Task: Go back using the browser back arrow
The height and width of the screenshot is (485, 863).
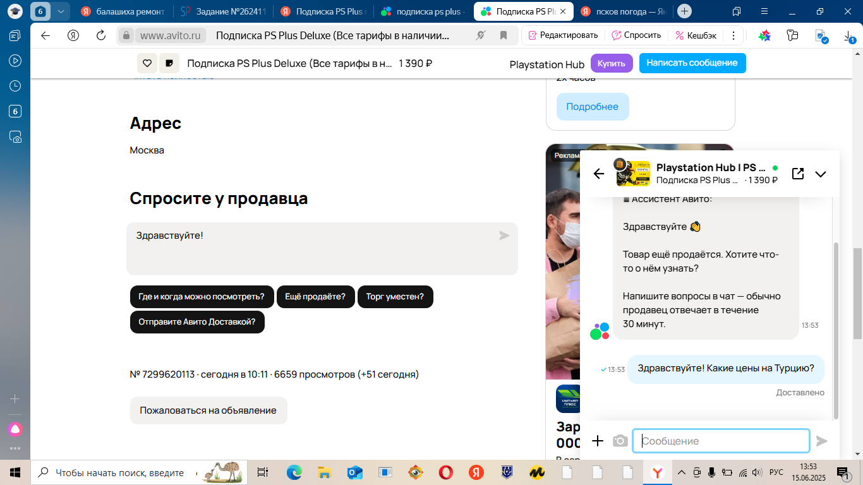Action: (x=45, y=35)
